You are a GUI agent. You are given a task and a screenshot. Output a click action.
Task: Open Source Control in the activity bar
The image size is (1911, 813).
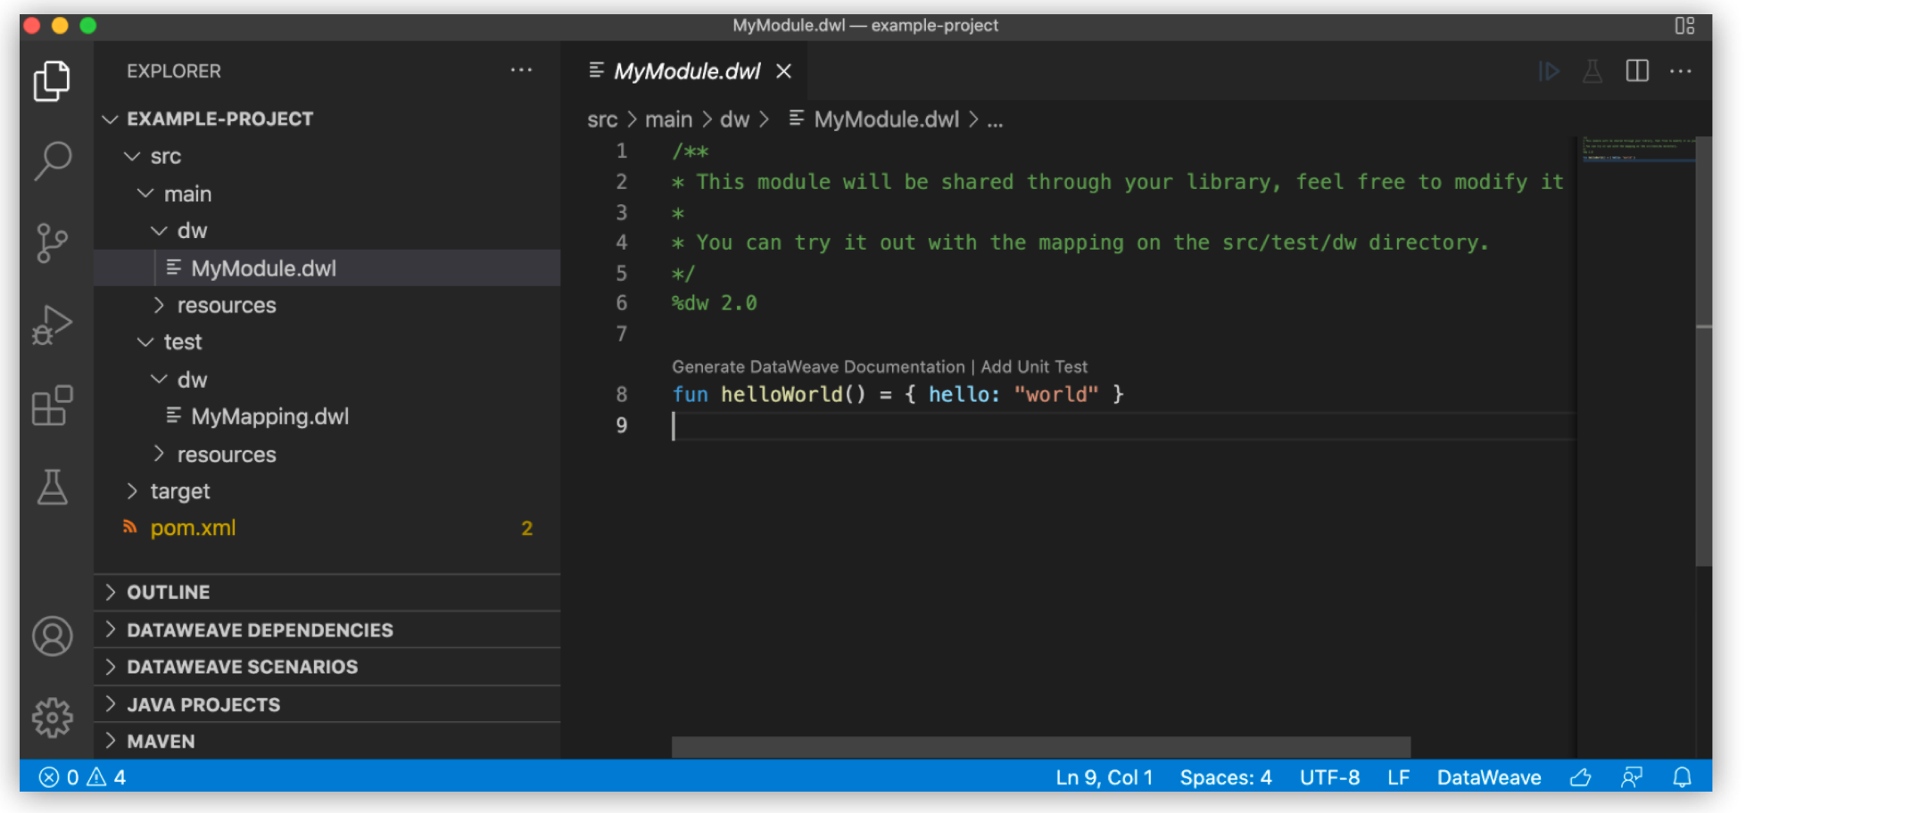click(x=52, y=242)
